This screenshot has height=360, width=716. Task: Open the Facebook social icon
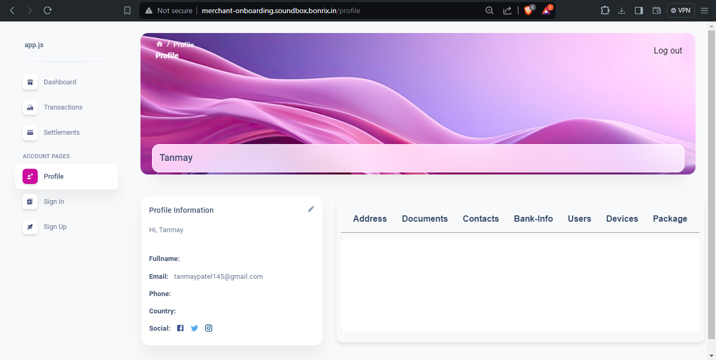point(180,328)
